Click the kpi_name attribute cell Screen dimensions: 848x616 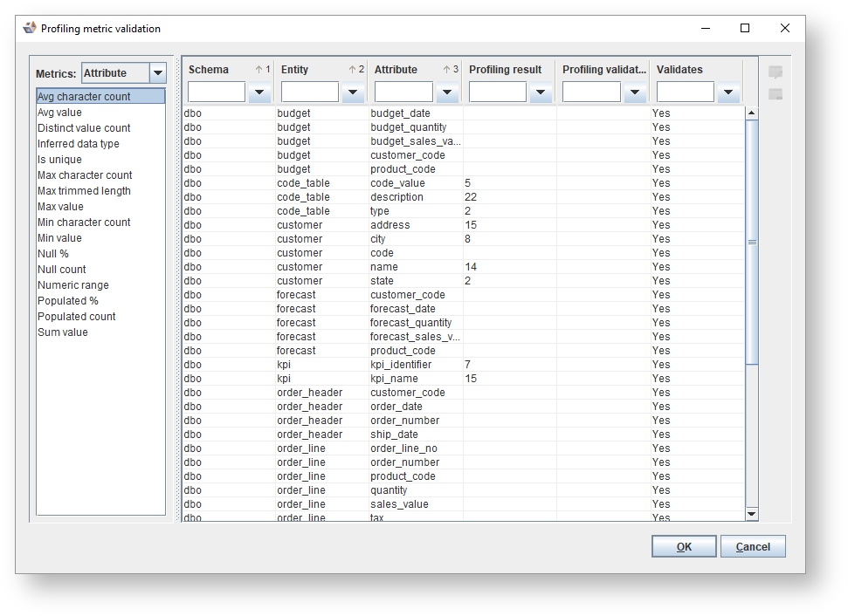(416, 379)
